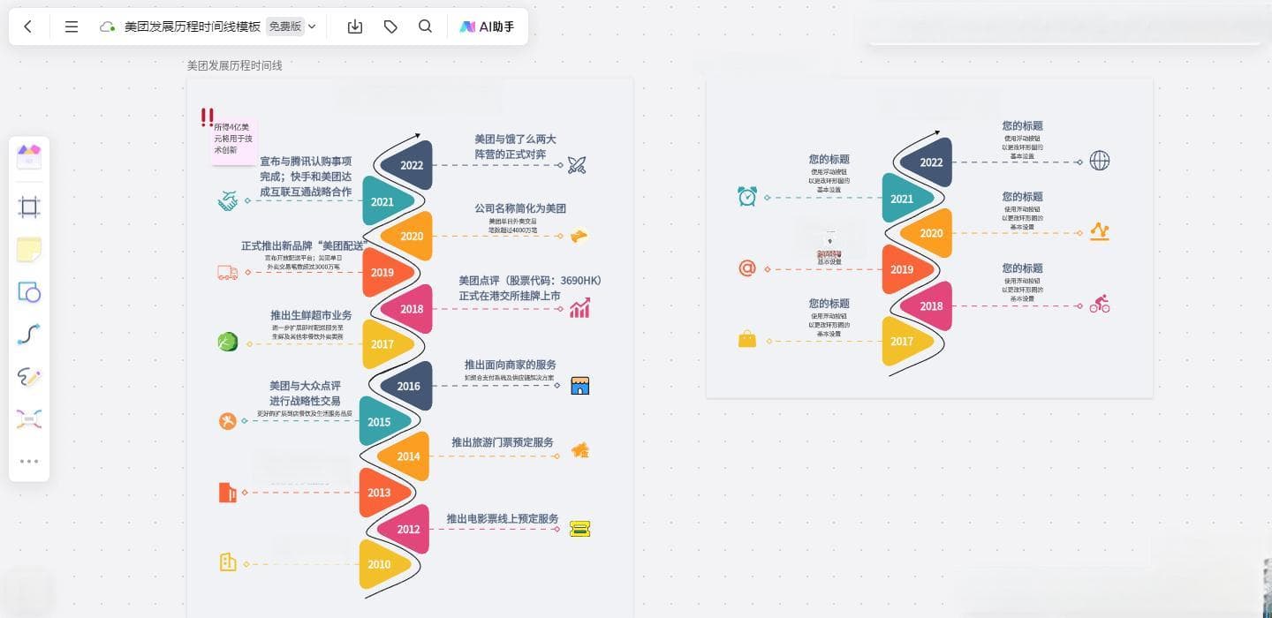Click the red building icon beside 2013
Image resolution: width=1272 pixels, height=618 pixels.
coord(228,493)
